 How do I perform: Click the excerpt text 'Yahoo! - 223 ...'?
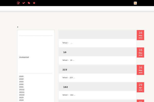(69, 78)
